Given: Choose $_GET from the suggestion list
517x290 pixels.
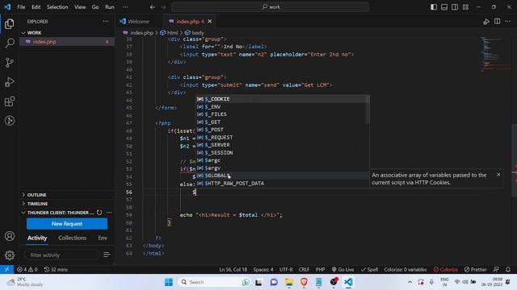Looking at the screenshot, I should point(282,122).
